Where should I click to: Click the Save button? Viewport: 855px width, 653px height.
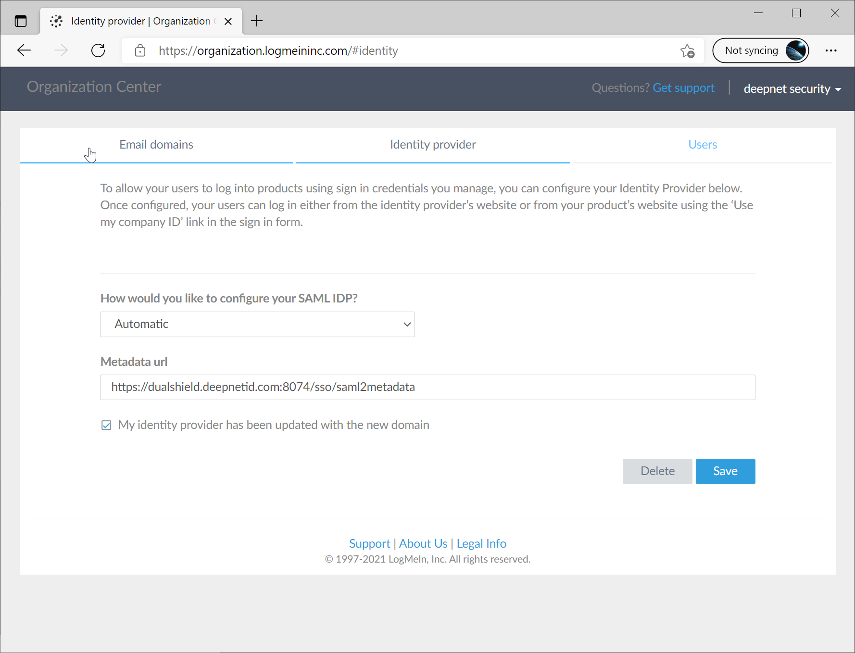(725, 471)
